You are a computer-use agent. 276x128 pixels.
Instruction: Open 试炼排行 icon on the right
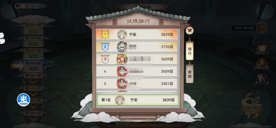[x=262, y=49]
